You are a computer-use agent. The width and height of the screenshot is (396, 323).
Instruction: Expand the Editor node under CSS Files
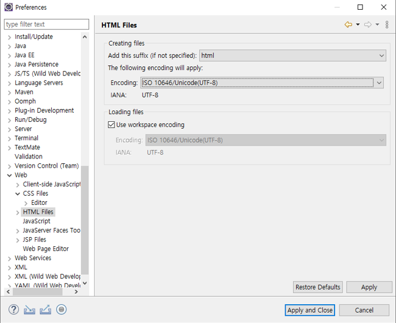coord(26,204)
